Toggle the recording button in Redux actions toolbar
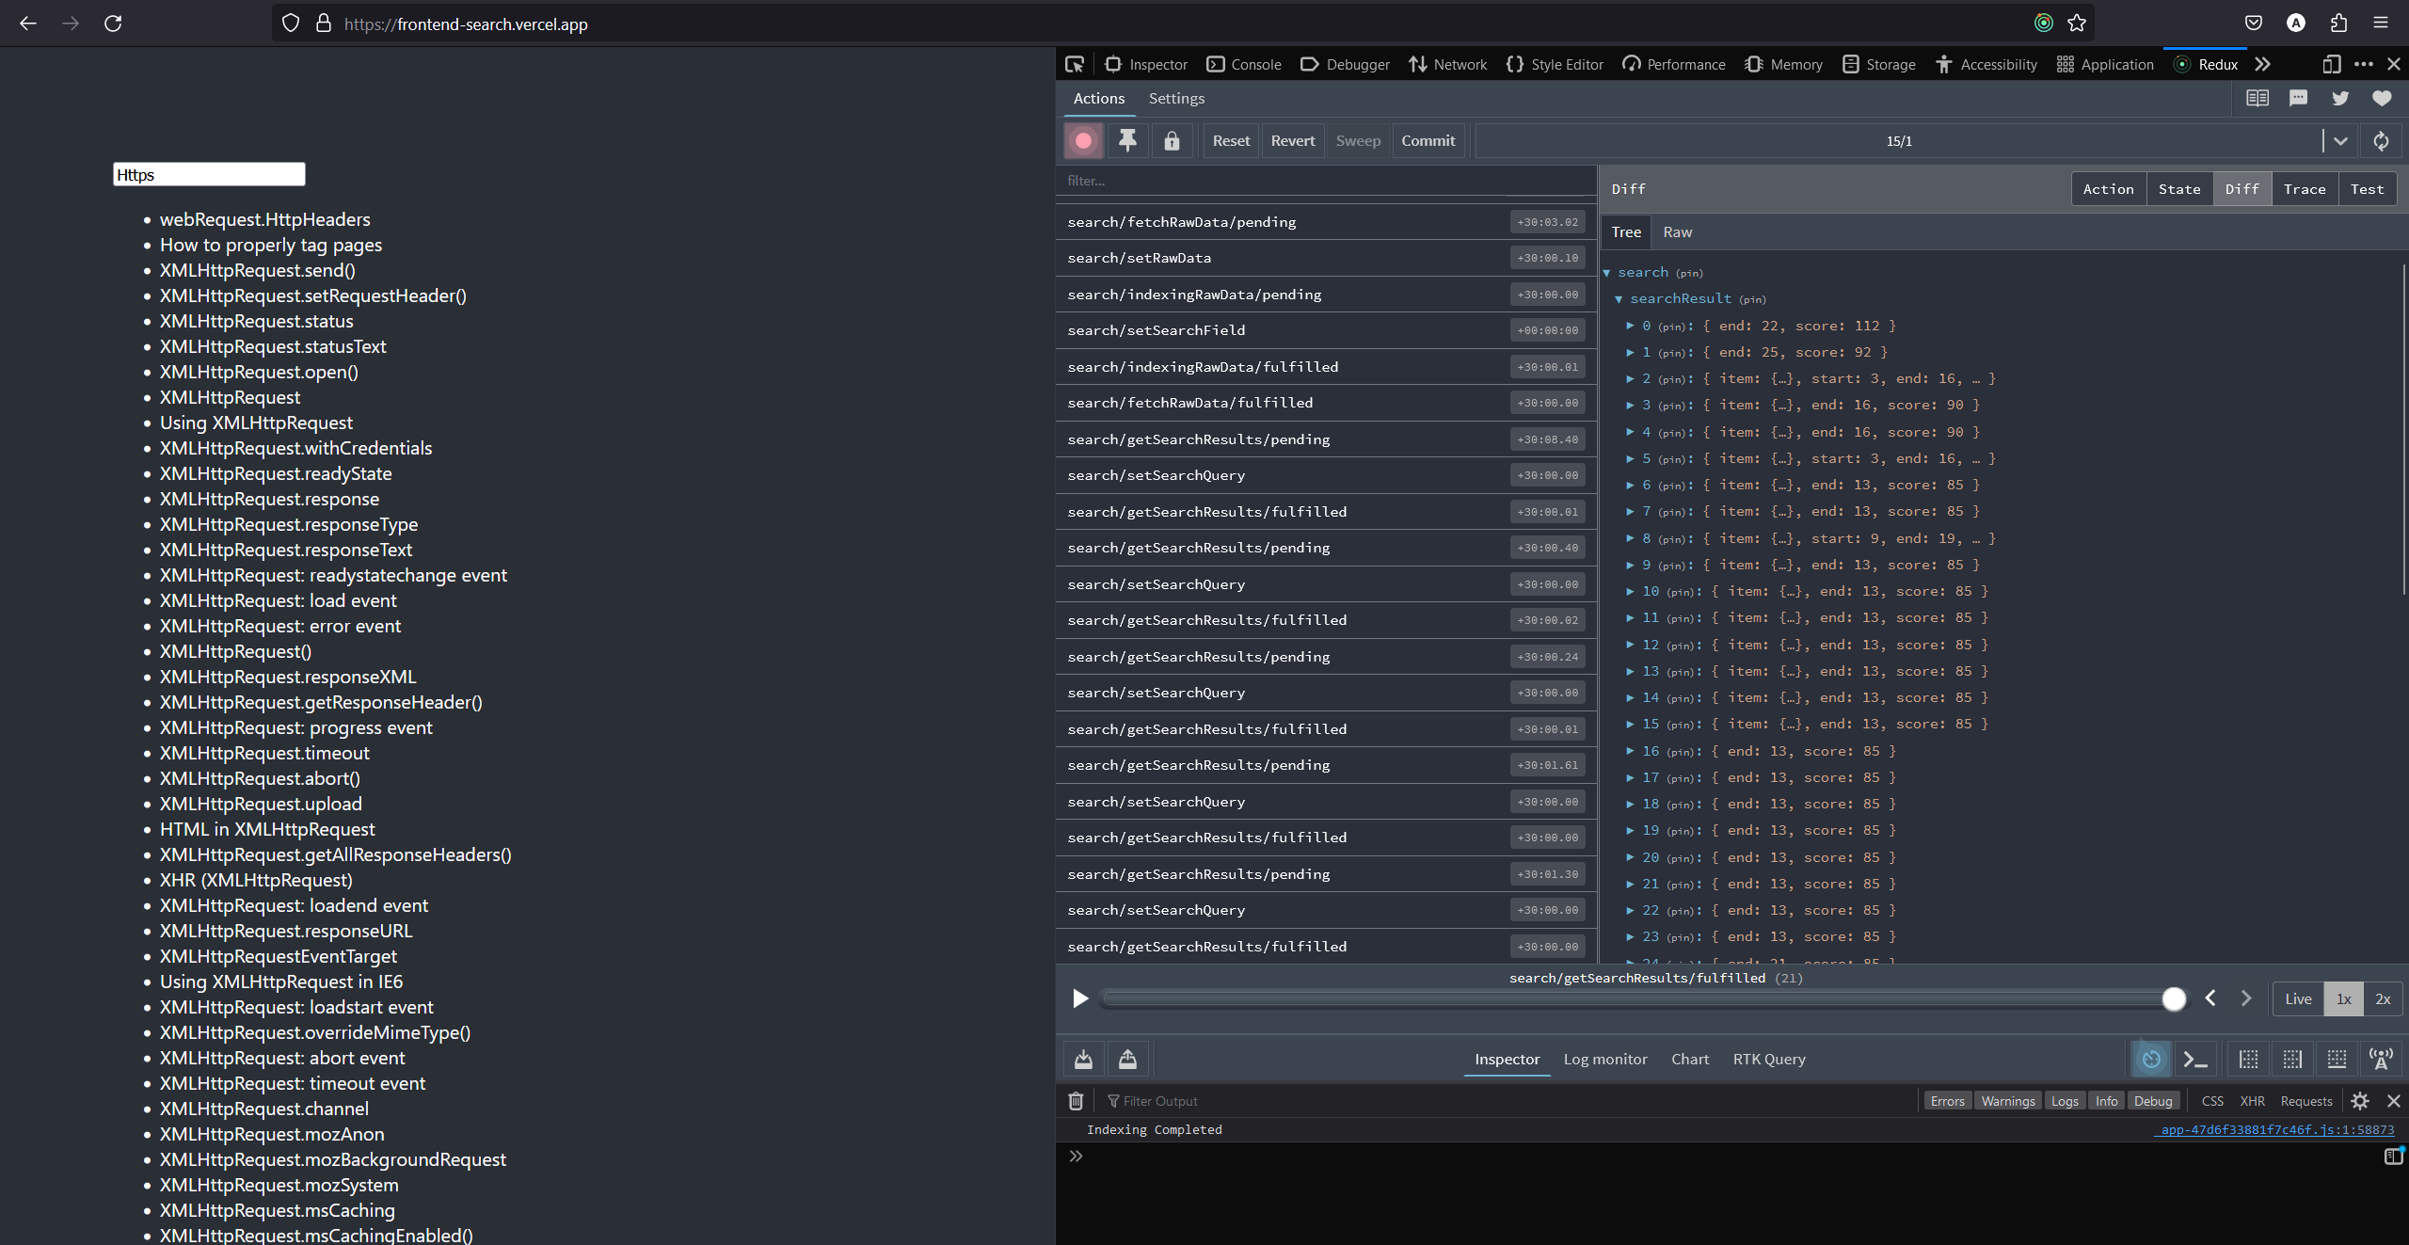This screenshot has width=2409, height=1245. tap(1083, 140)
